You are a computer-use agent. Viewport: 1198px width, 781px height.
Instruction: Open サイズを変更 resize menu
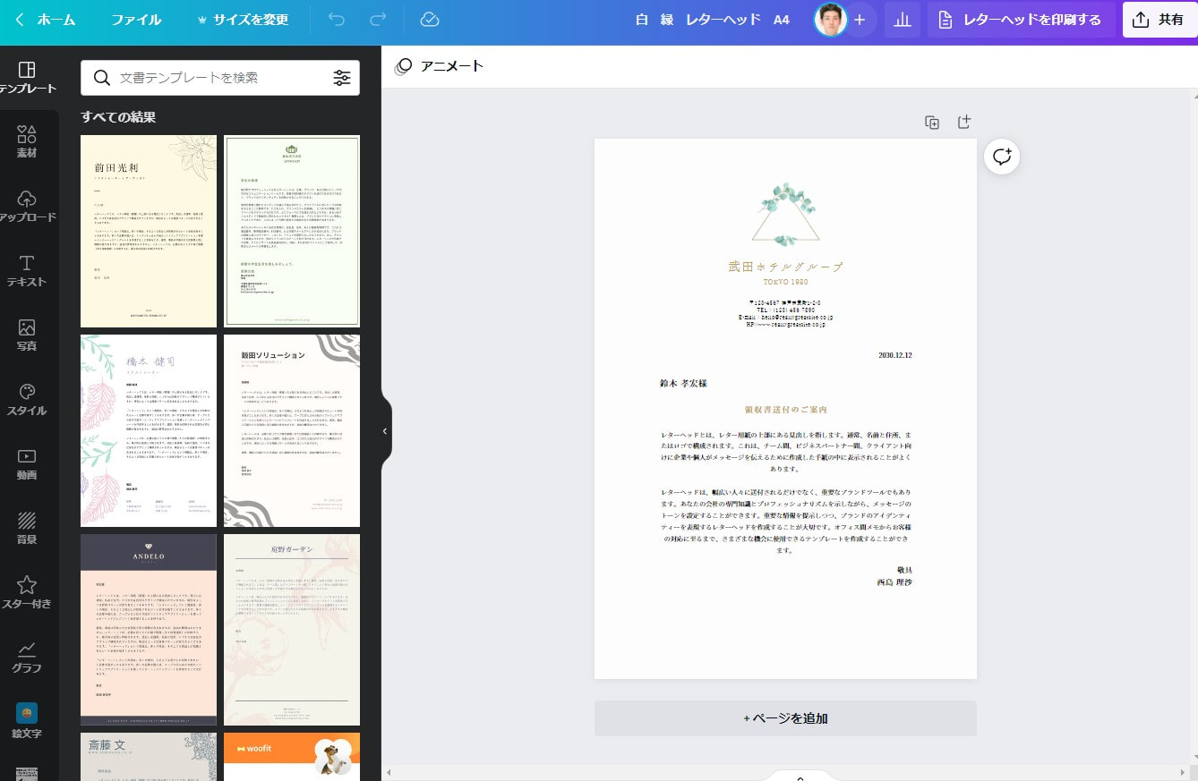pos(242,20)
